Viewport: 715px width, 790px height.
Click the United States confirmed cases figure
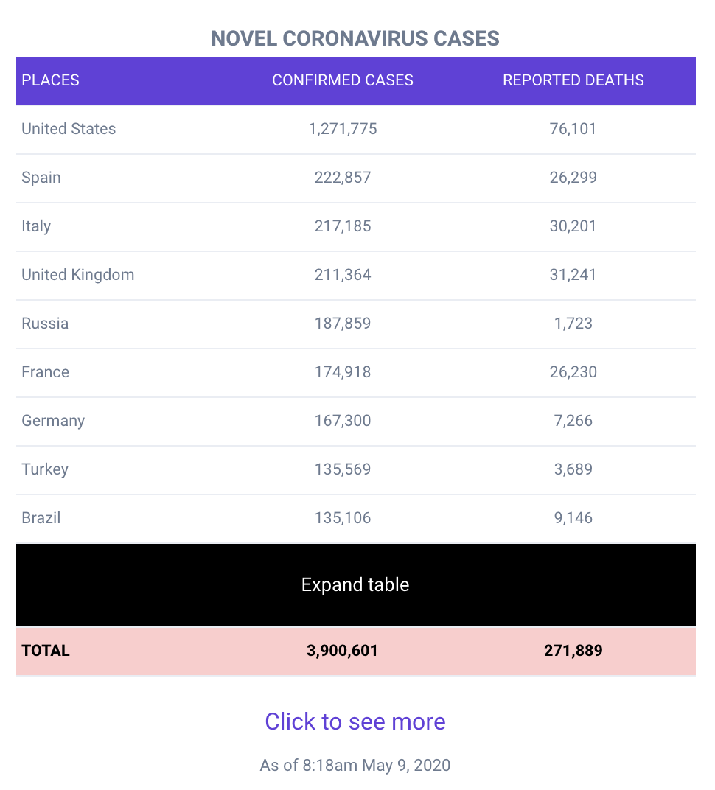(x=343, y=129)
